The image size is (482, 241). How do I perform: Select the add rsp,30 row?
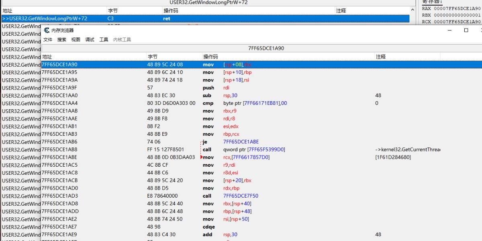click(262, 235)
